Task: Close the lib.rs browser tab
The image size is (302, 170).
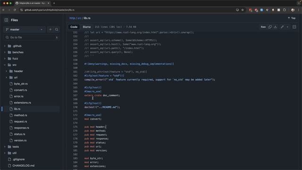Action: pos(48,3)
